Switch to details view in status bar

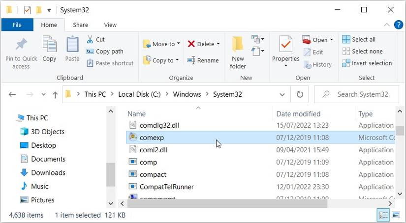click(383, 215)
